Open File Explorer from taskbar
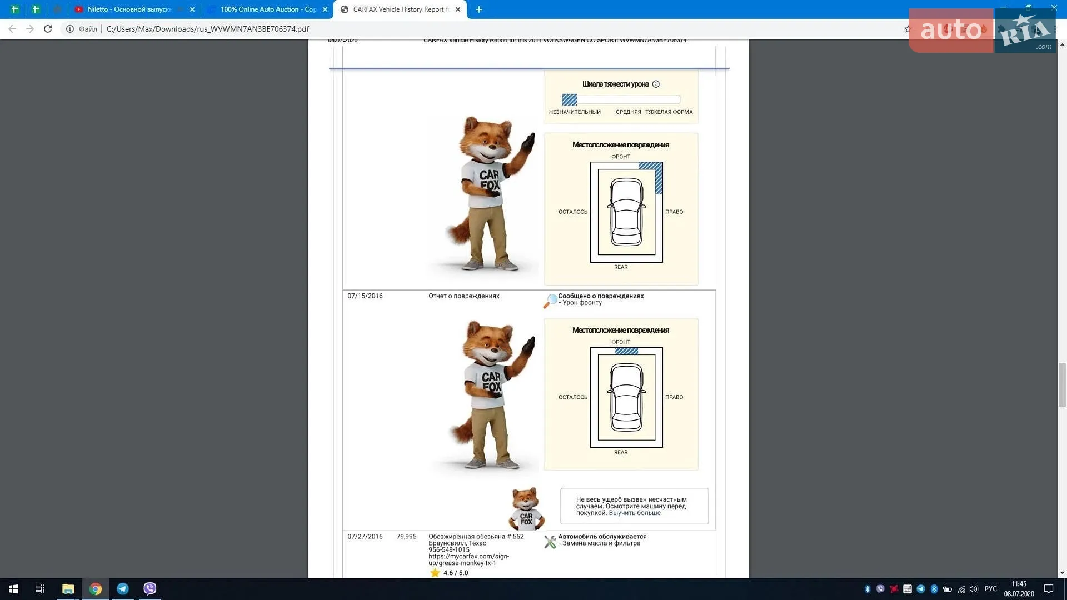Image resolution: width=1067 pixels, height=600 pixels. pos(68,589)
